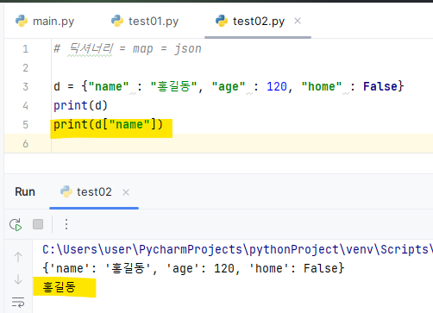Open the run toolbar more options menu
This screenshot has width=433, height=313.
pyautogui.click(x=66, y=224)
